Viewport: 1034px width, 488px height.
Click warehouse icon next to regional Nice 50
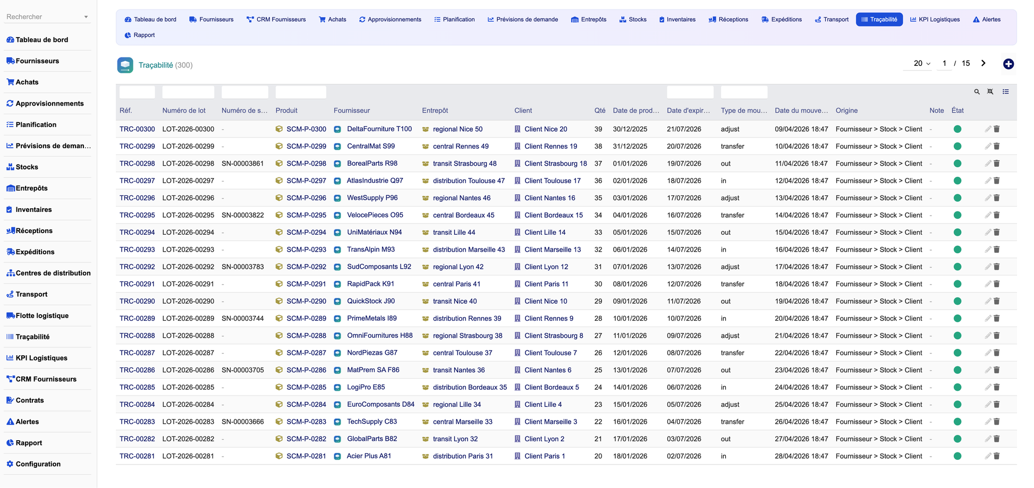[426, 129]
